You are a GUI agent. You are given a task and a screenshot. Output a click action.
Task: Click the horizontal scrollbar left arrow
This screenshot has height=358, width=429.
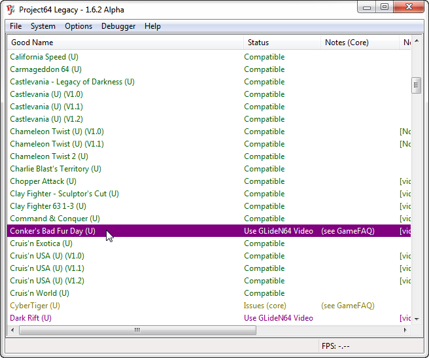[12, 330]
